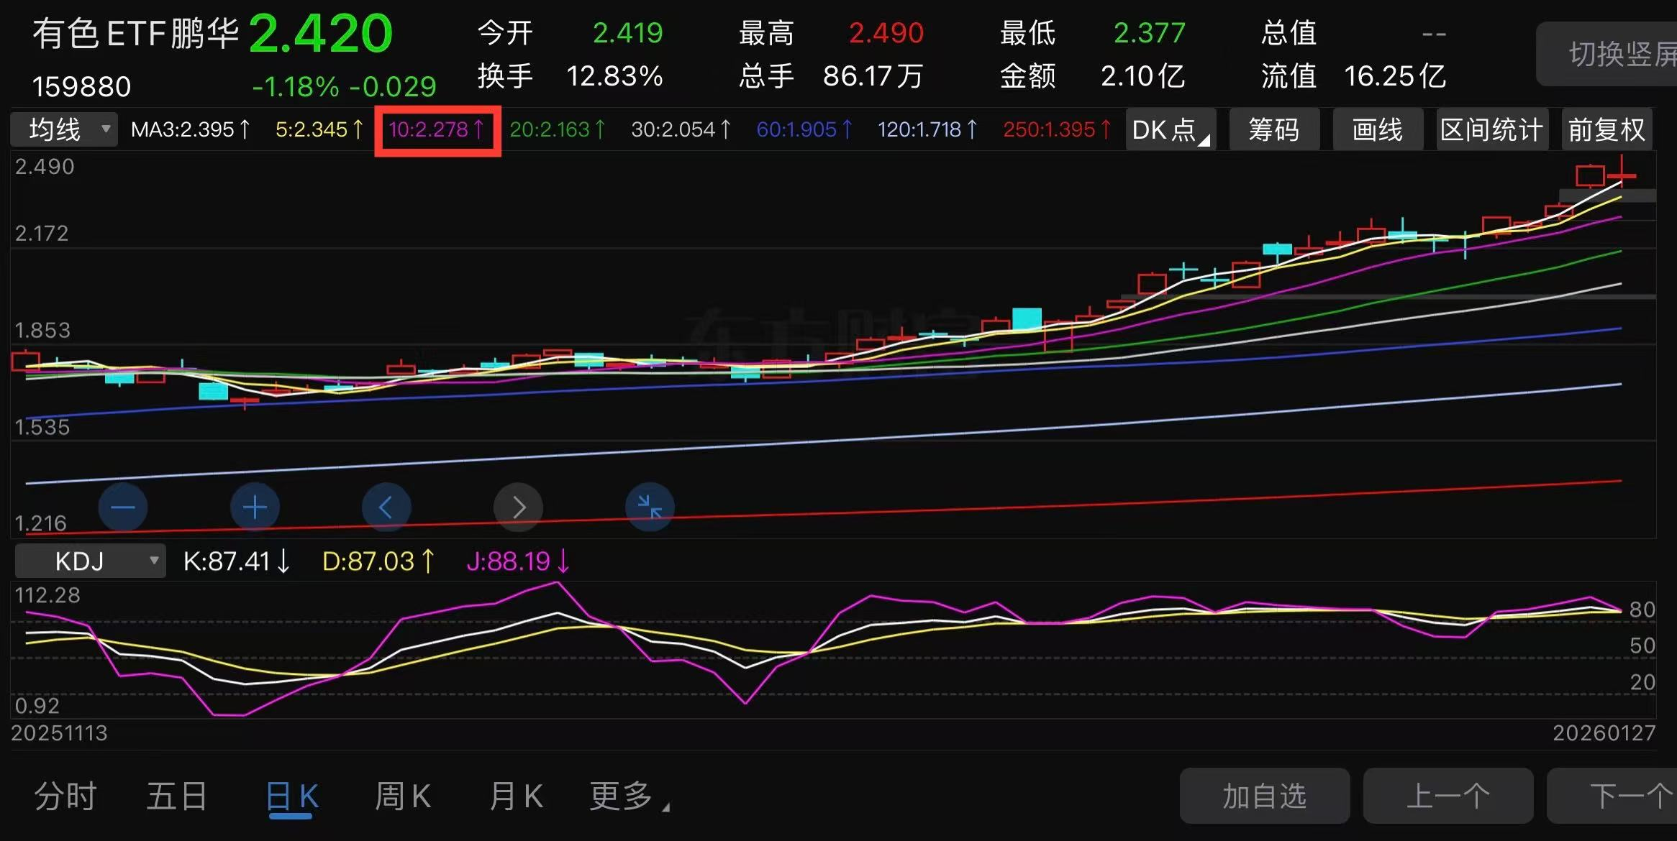This screenshot has width=1677, height=841.
Task: Open 区间统计 range statistics
Action: point(1491,130)
